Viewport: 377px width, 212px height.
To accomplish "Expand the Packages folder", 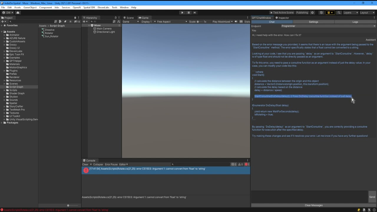I will click(2, 122).
